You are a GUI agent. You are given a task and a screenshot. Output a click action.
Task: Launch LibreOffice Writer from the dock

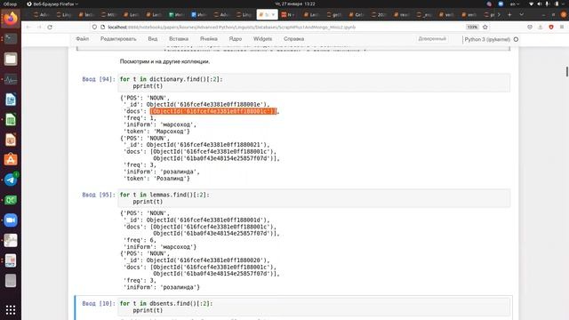11,99
